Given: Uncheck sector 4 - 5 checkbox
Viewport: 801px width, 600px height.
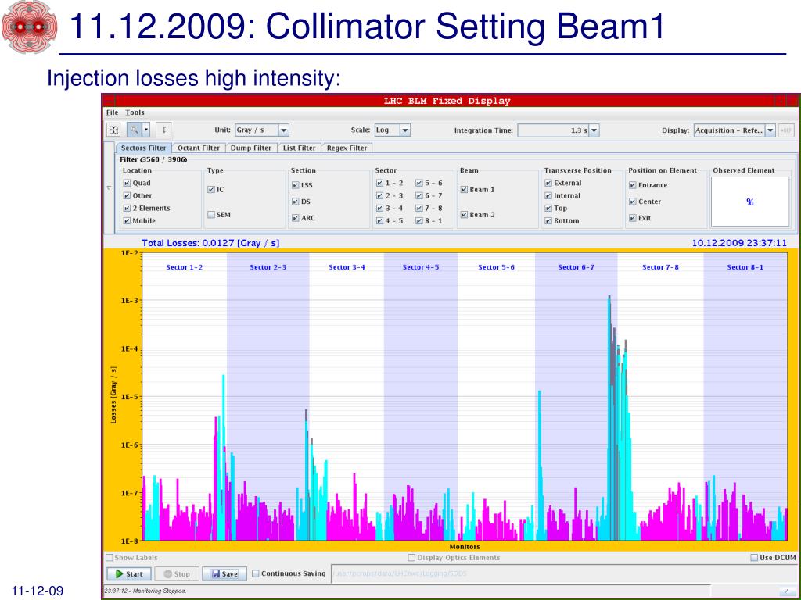Looking at the screenshot, I should [379, 221].
